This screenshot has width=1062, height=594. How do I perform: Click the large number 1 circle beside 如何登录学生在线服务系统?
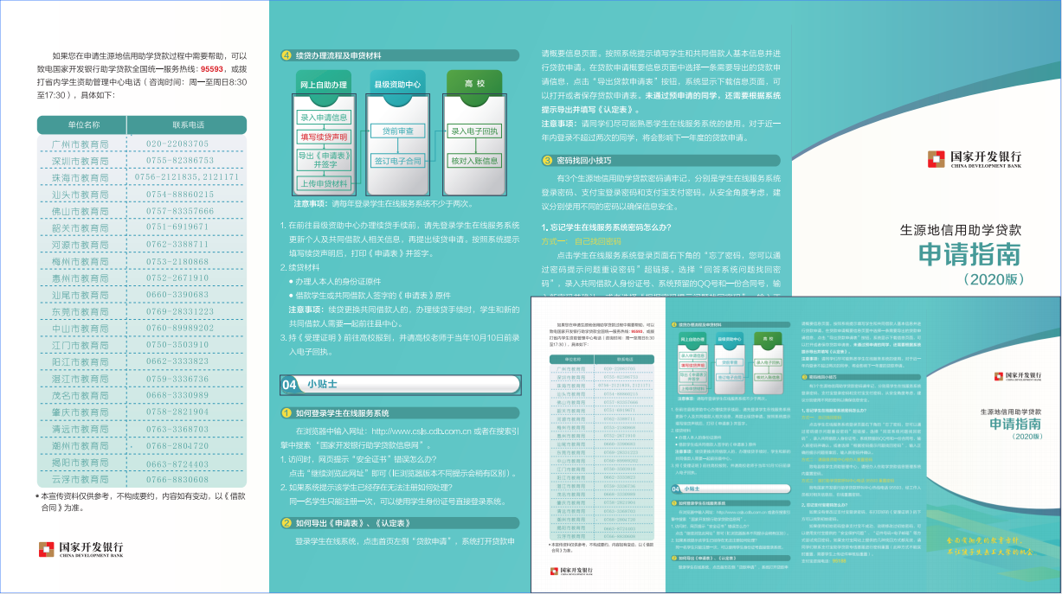286,413
